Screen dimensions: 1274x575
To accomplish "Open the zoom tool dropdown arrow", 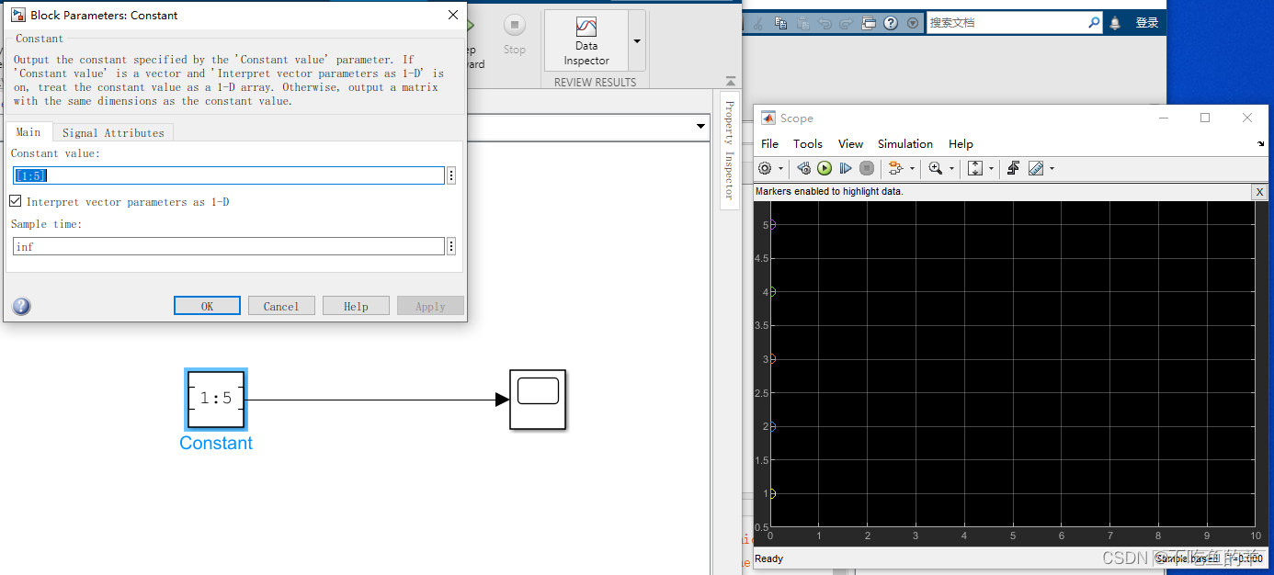I will click(951, 169).
